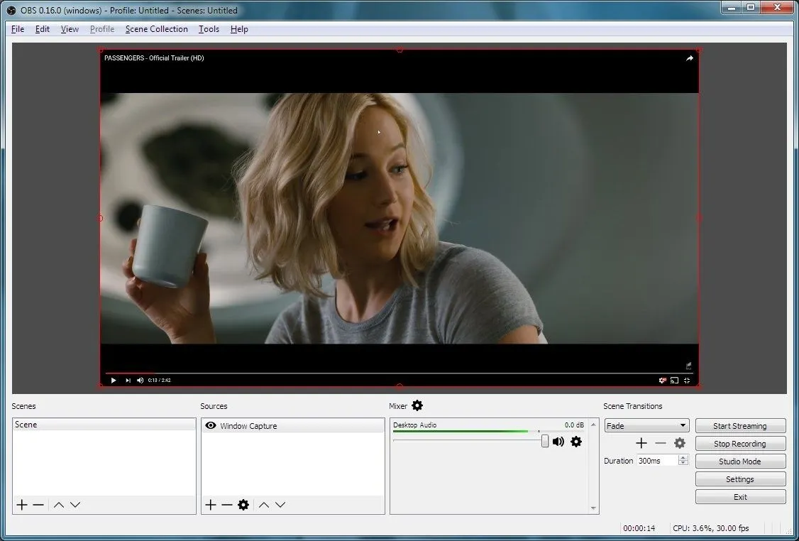This screenshot has height=541, width=799.
Task: Mute Desktop Audio with the speaker icon
Action: click(x=558, y=441)
